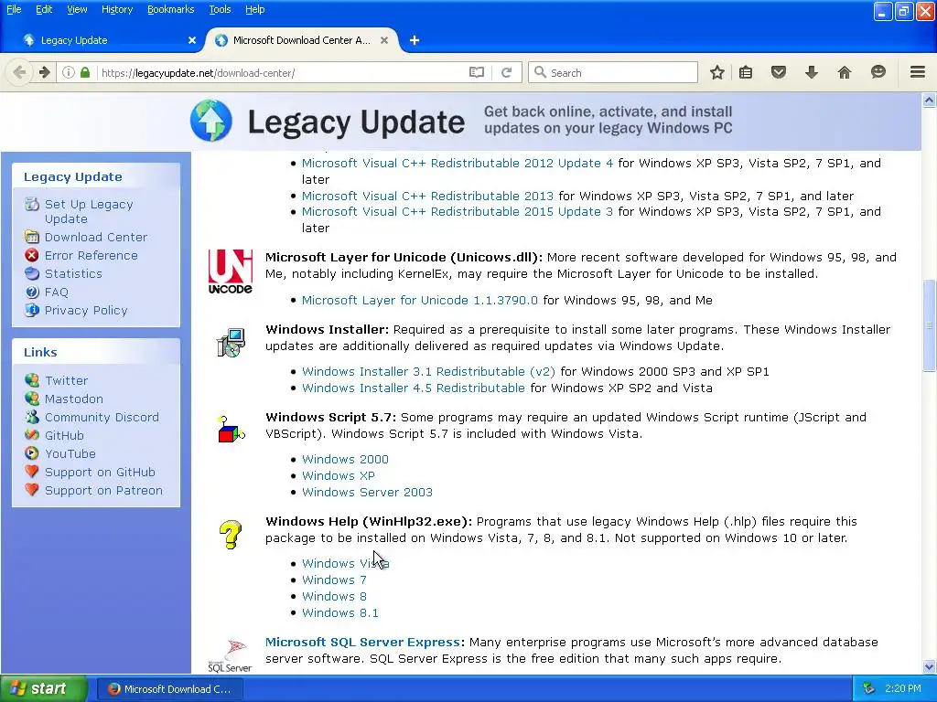
Task: Click the Legacy Update globe logo
Action: 211,120
